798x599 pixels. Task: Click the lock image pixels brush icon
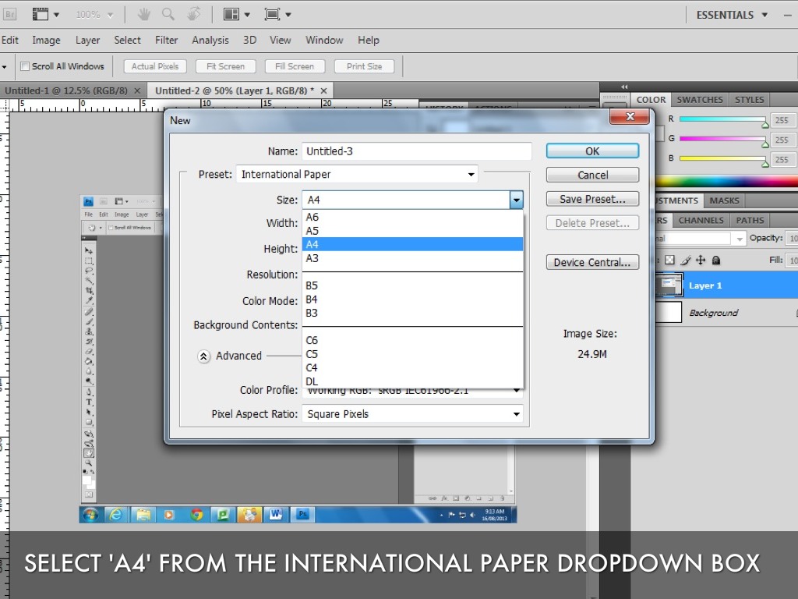(684, 261)
